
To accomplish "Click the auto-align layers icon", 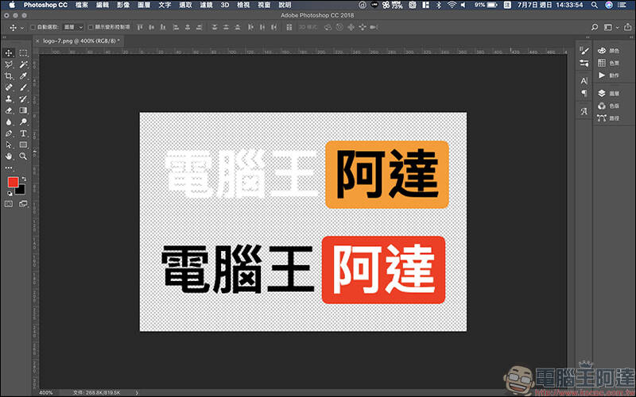I will coord(289,27).
